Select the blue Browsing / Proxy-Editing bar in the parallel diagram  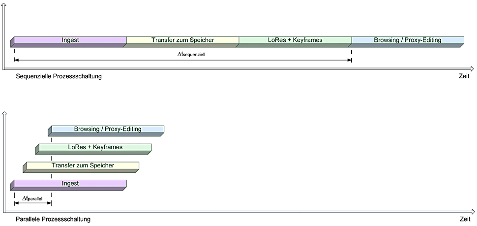coord(108,129)
